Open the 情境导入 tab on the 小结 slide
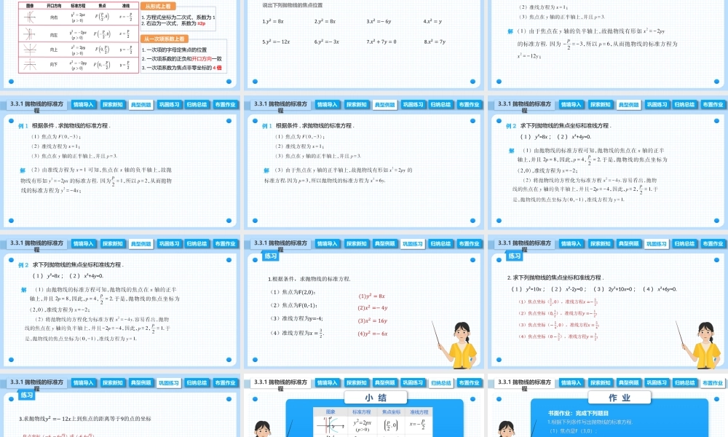 pos(327,382)
